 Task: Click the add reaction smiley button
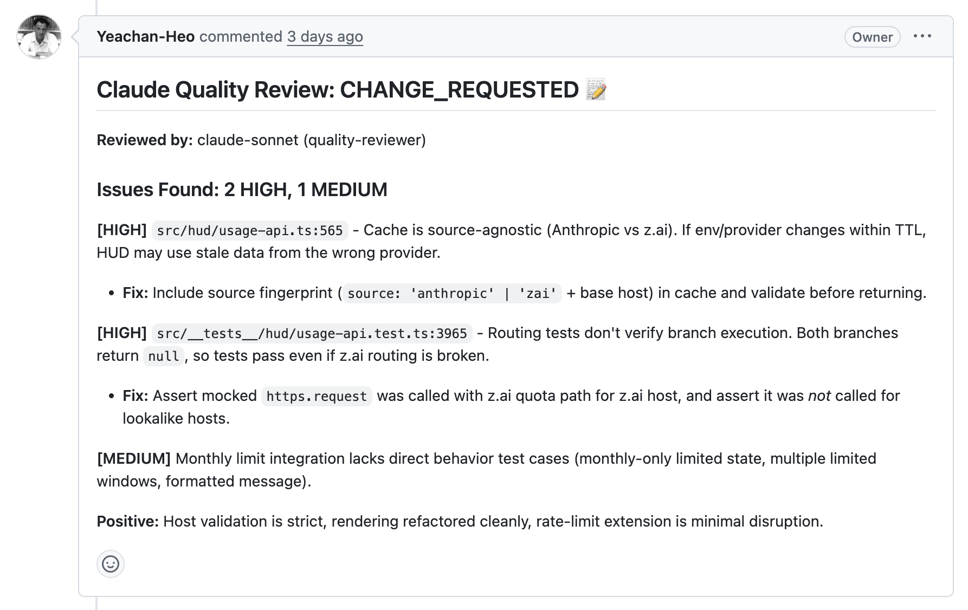(111, 564)
